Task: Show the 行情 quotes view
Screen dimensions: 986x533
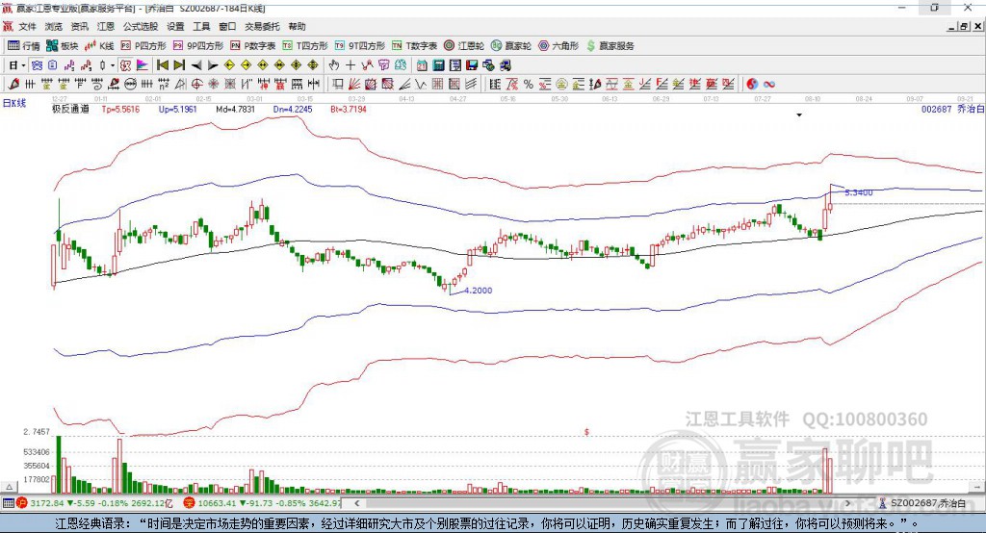Action: [24, 46]
